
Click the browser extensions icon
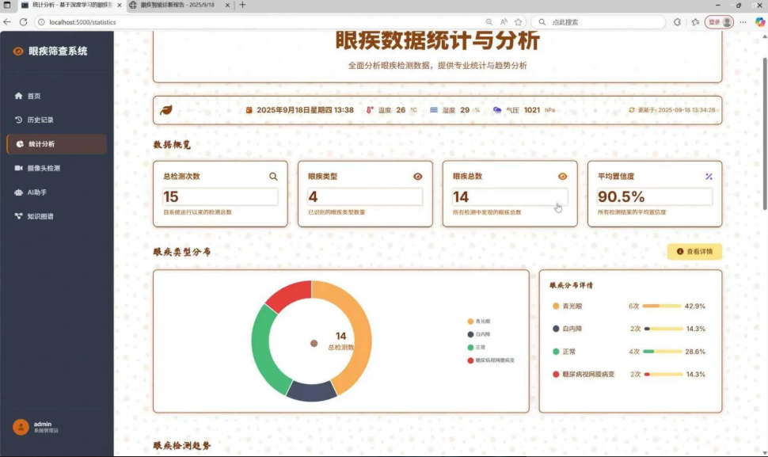coord(678,22)
